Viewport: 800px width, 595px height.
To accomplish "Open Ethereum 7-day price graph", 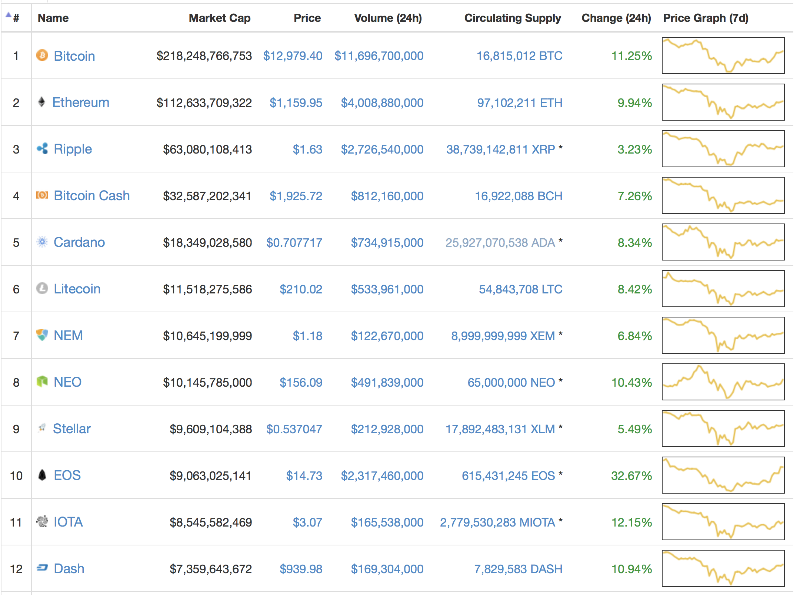I will coord(723,102).
